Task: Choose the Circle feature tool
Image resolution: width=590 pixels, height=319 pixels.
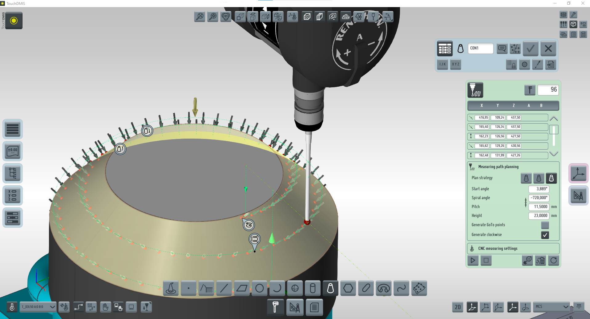Action: [260, 289]
